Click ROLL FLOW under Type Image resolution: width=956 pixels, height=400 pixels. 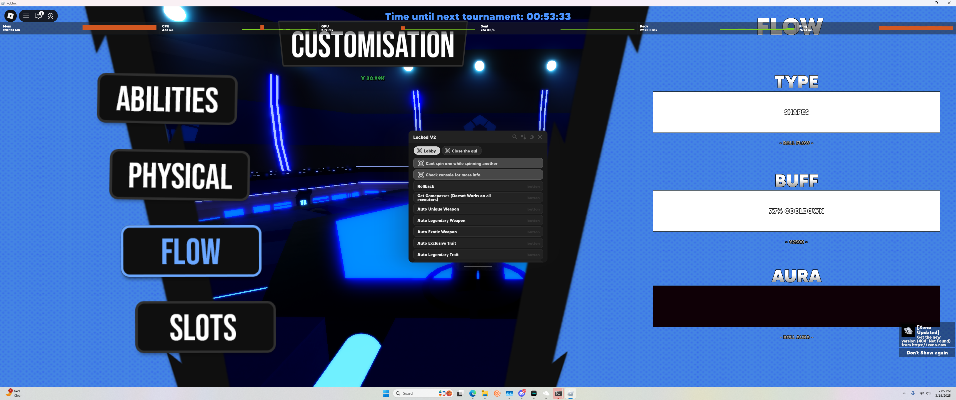pyautogui.click(x=796, y=143)
